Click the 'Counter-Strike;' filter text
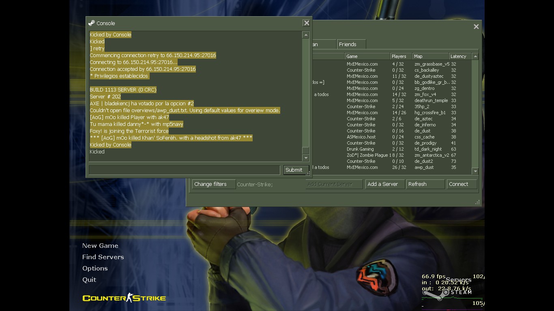The height and width of the screenshot is (311, 554). click(255, 184)
